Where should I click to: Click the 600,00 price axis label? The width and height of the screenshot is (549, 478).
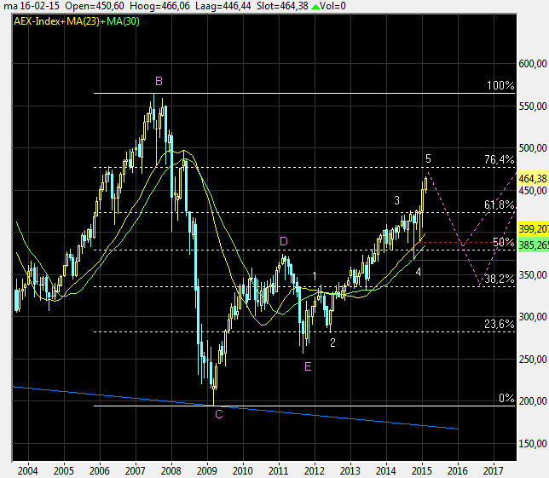pos(533,64)
